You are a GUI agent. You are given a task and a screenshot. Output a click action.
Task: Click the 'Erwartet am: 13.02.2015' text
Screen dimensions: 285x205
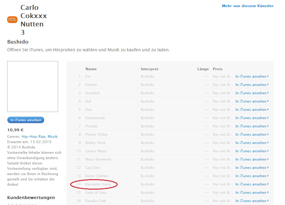click(29, 142)
